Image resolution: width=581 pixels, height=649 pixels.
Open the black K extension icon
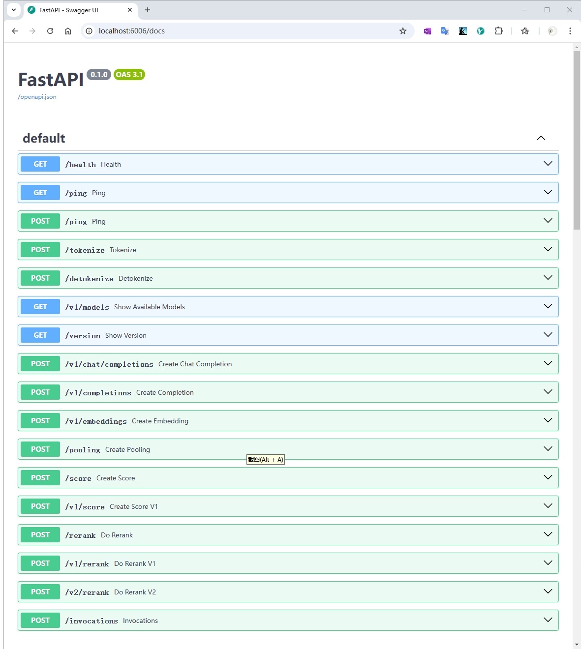(463, 31)
